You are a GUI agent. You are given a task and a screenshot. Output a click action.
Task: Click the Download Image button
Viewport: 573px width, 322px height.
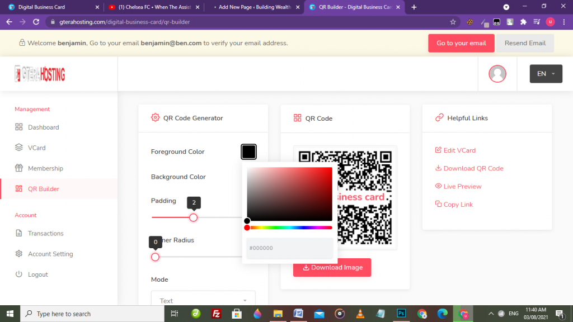(332, 268)
